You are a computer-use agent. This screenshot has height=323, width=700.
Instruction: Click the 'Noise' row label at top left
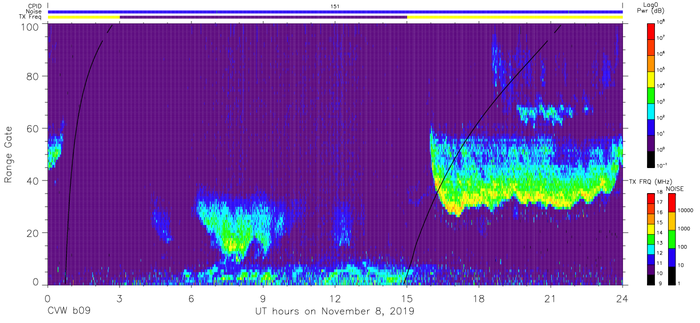[34, 11]
